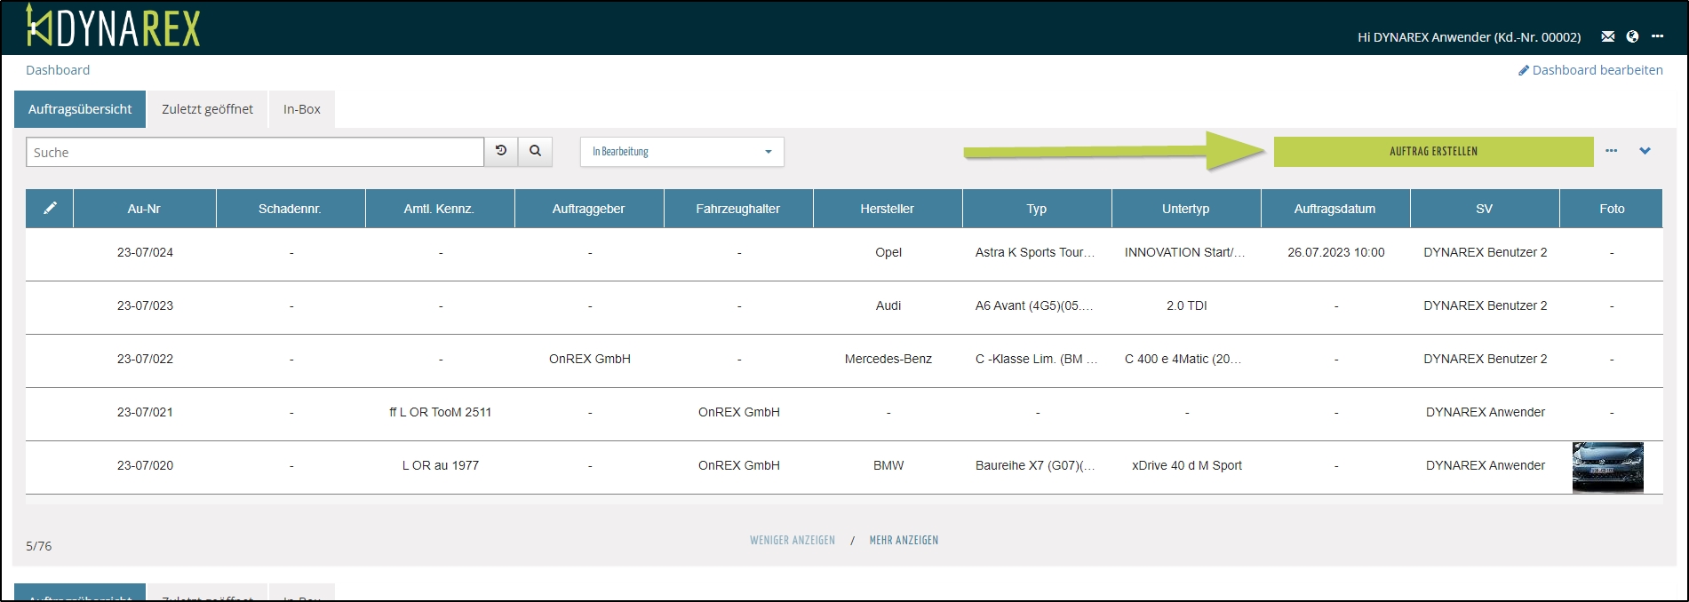This screenshot has height=602, width=1689.
Task: Click the reset search icon
Action: click(501, 152)
